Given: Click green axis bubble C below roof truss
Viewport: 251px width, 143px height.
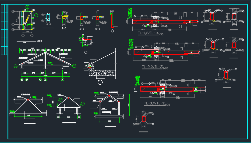Looking at the screenshot, I should coord(40,80).
